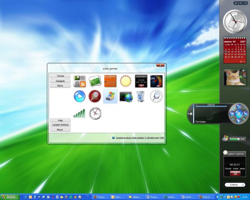Select the RSS news feed gadget icon

80,81
